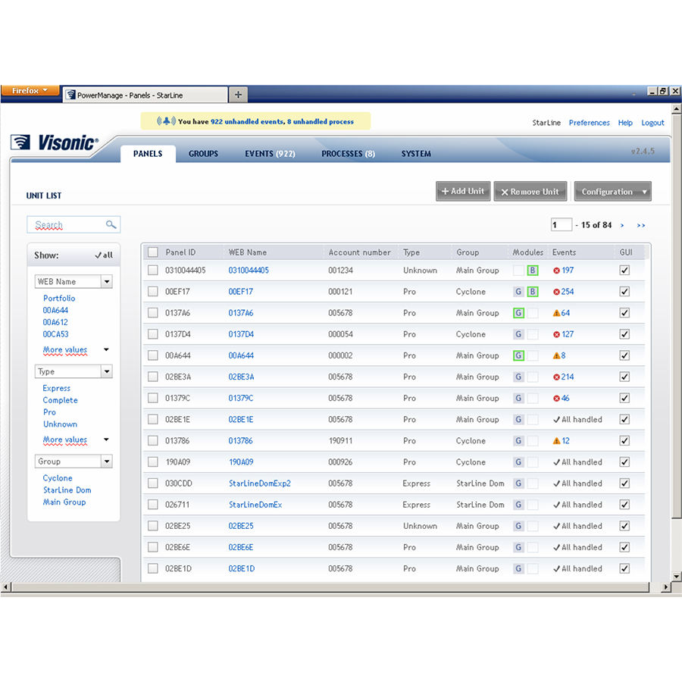The height and width of the screenshot is (682, 682).
Task: Switch to the EVENTS (922) tab
Action: (x=270, y=154)
